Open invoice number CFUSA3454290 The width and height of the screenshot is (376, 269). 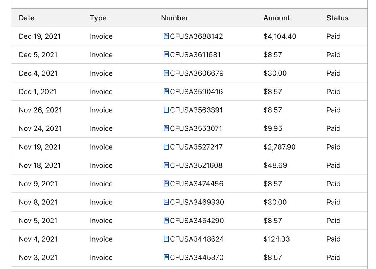click(x=197, y=221)
